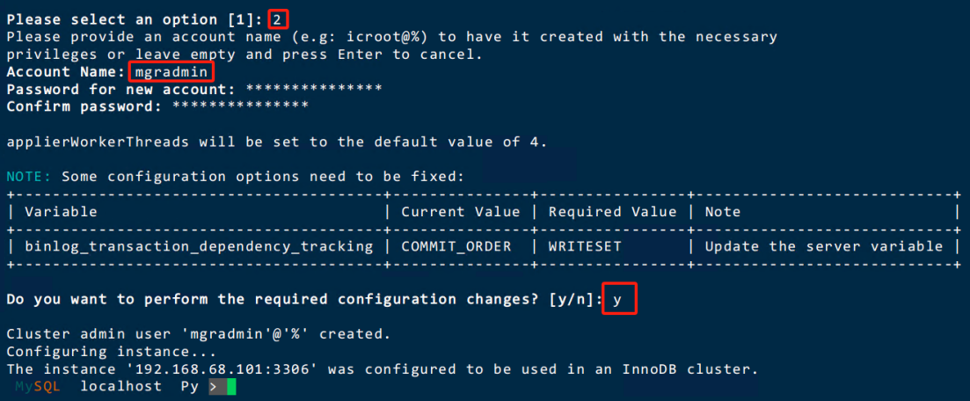Click binlog_transaction_dependency_tracking variable cell
Image resolution: width=970 pixels, height=401 pixels.
(199, 246)
